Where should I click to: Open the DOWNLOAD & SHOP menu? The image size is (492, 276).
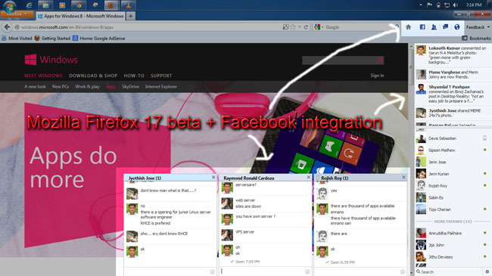tap(93, 76)
